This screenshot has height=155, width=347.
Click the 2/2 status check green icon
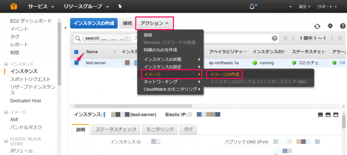tap(294, 63)
